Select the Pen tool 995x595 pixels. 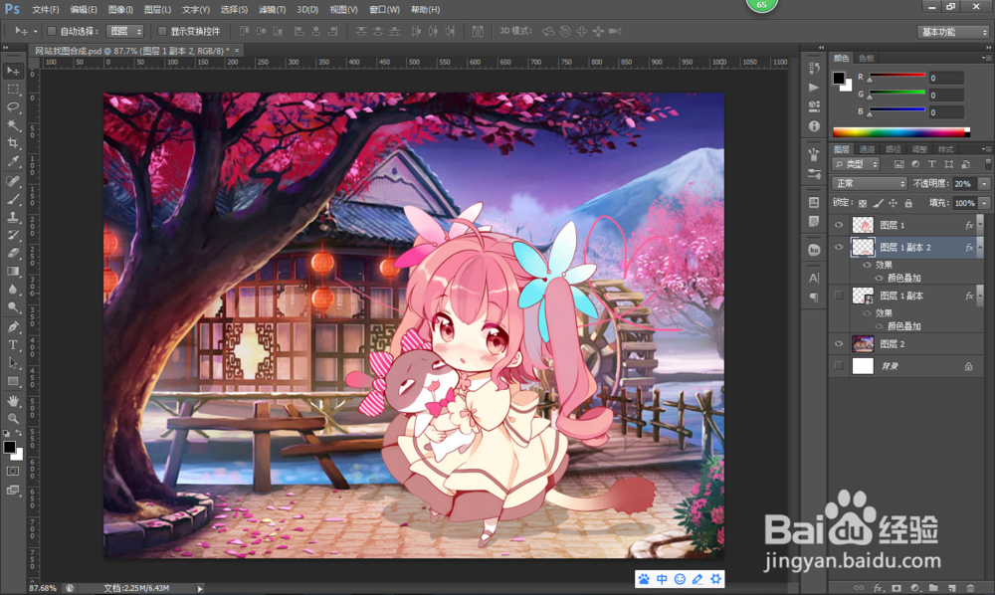click(13, 326)
